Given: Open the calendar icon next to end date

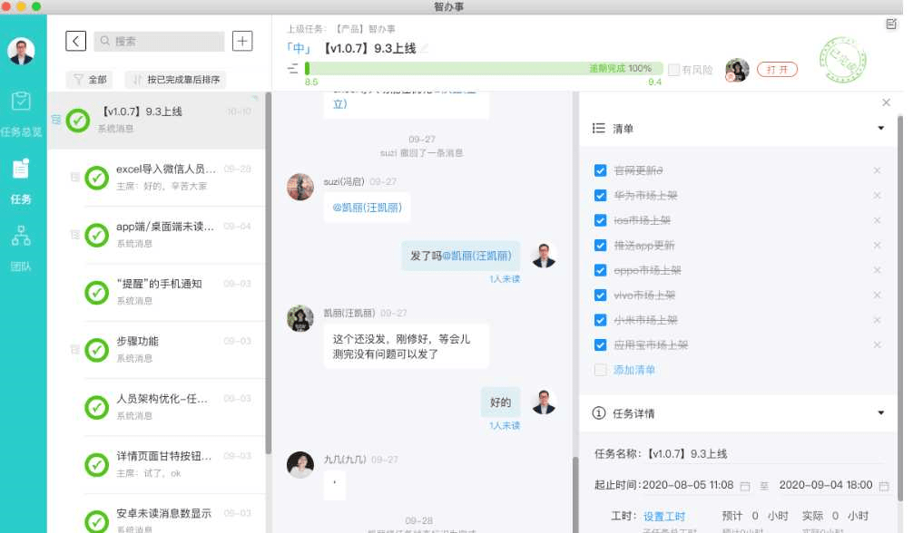Looking at the screenshot, I should pyautogui.click(x=882, y=485).
